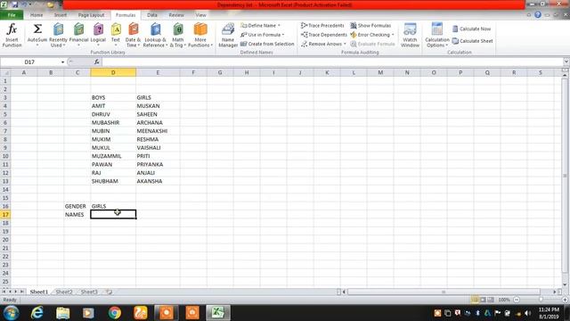Expand the formula bar
This screenshot has width=570, height=321.
(x=566, y=62)
